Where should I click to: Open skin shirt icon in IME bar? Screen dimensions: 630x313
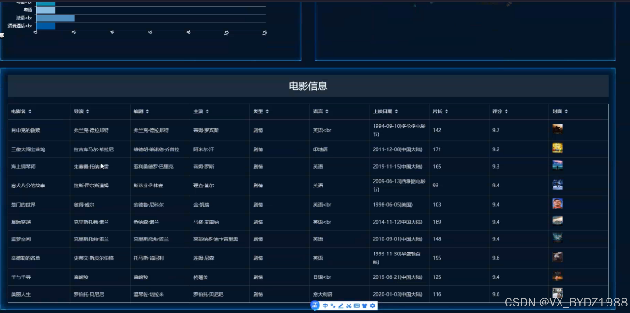[365, 306]
